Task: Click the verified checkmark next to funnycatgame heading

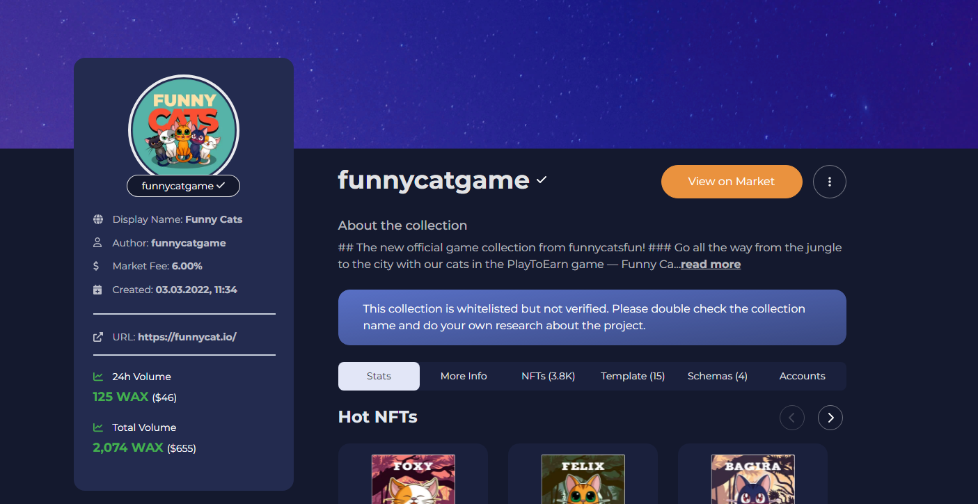Action: pos(542,180)
